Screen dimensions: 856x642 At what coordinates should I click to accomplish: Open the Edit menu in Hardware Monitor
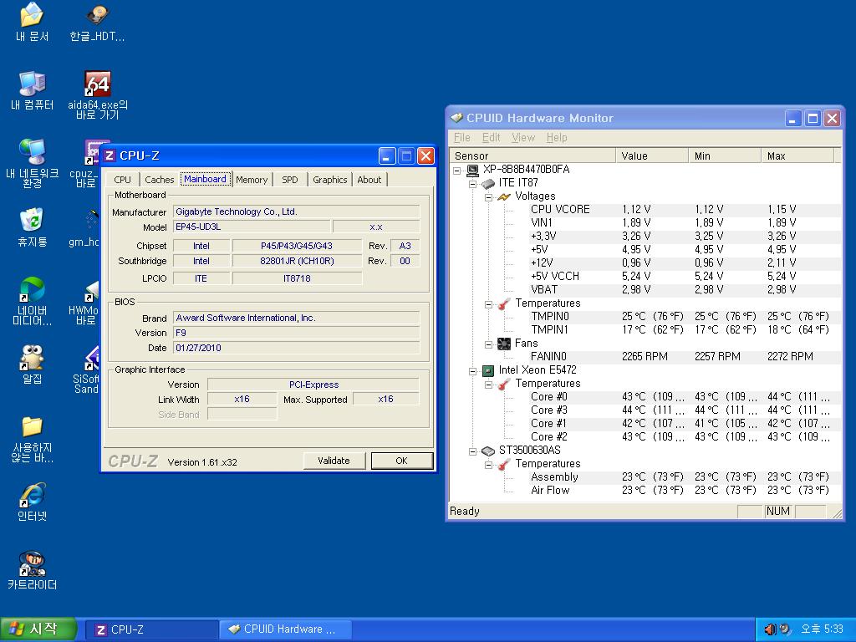[x=492, y=138]
